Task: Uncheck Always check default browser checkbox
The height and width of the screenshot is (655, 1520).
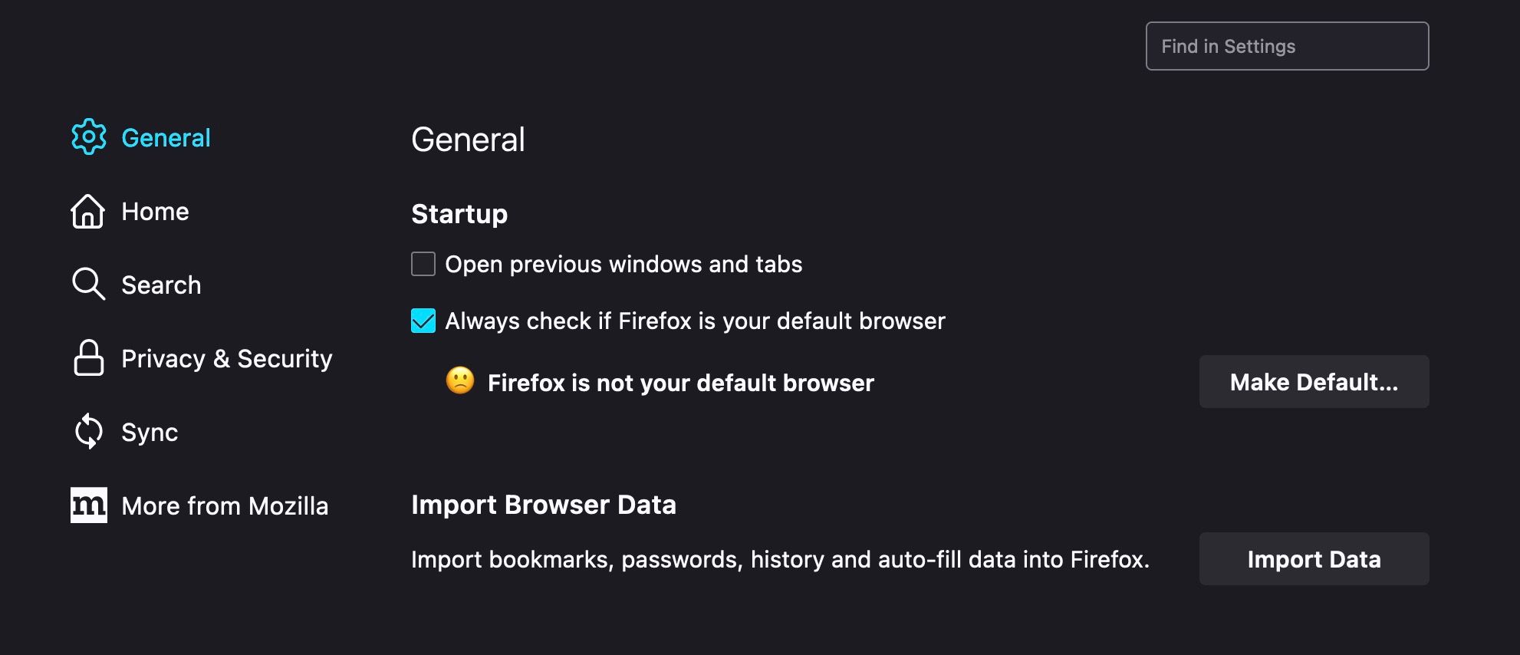Action: click(x=423, y=321)
